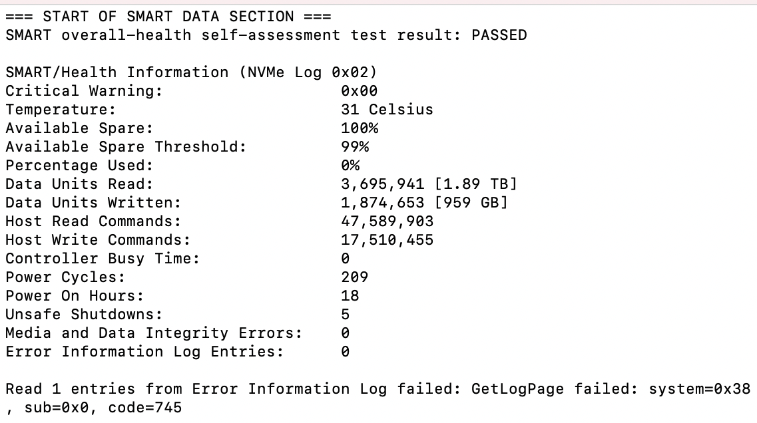Click the Power Cycles value 209

(x=355, y=277)
